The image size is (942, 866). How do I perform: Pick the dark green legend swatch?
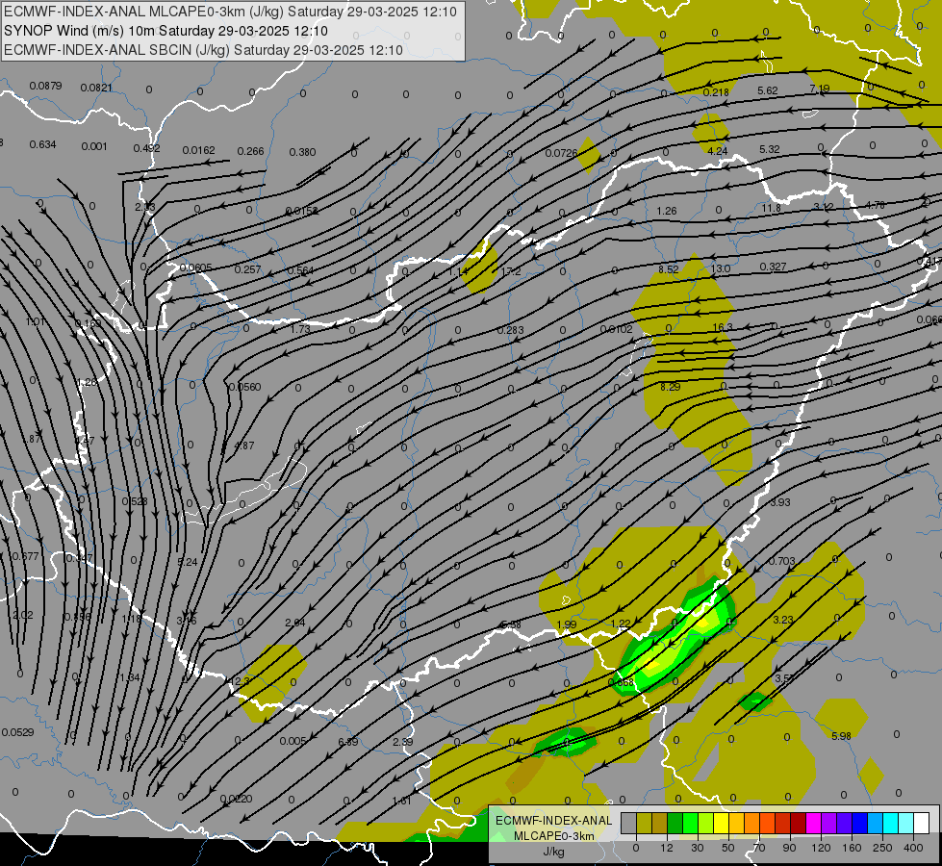(675, 823)
